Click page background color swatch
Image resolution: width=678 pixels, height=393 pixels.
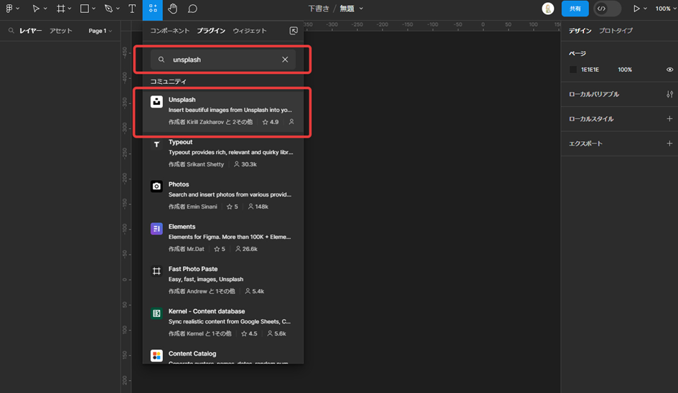(573, 70)
